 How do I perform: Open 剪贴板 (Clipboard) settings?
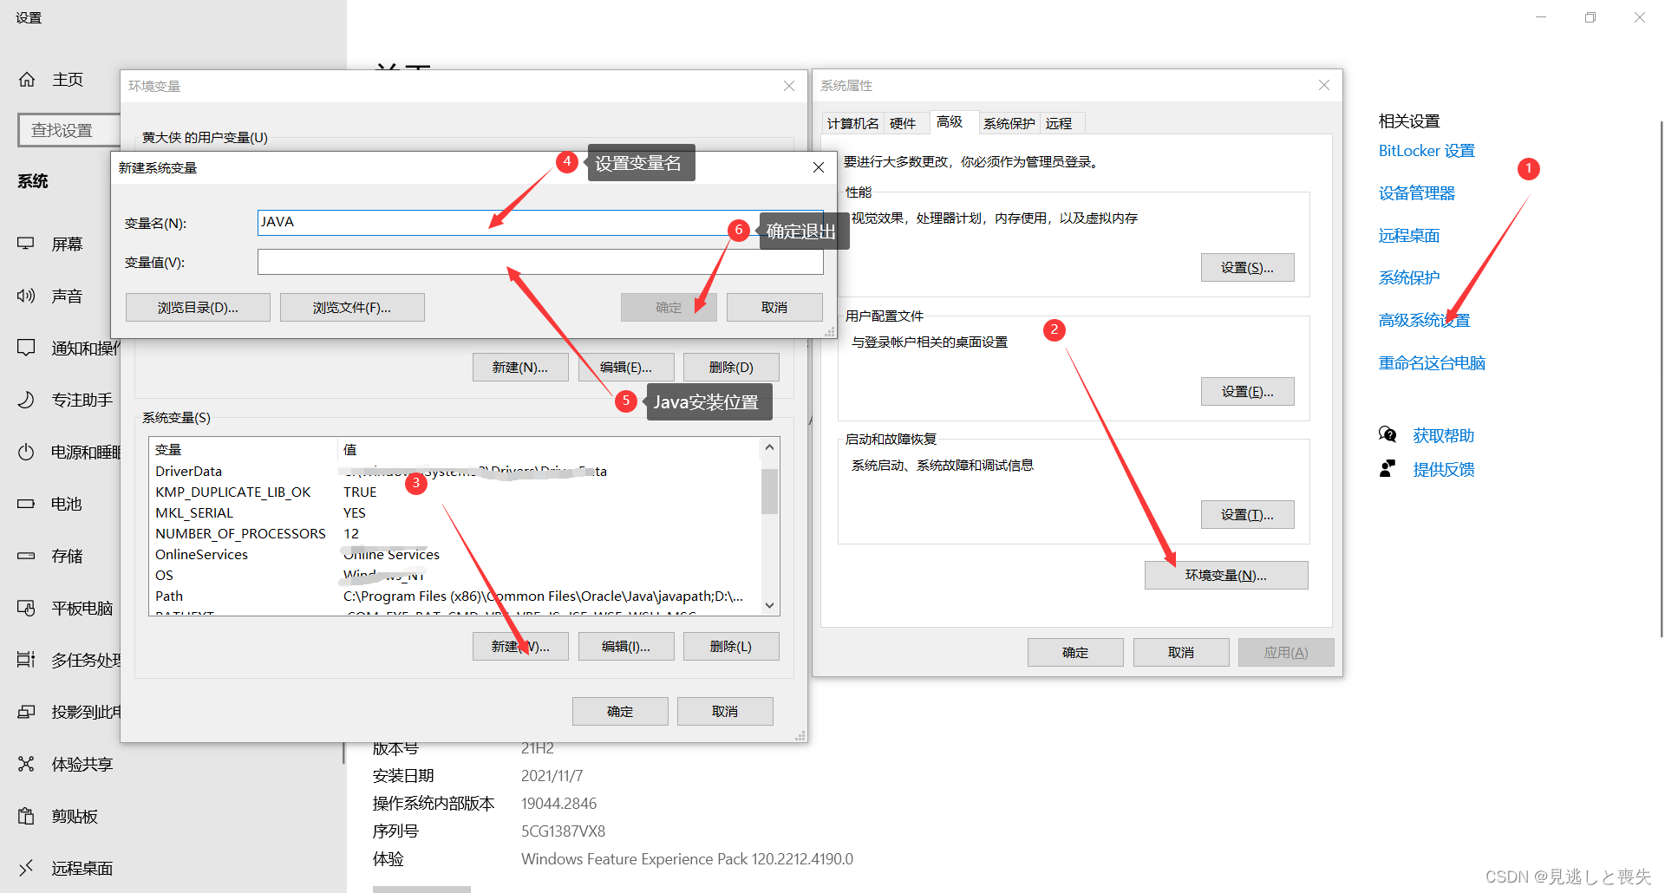(26, 816)
